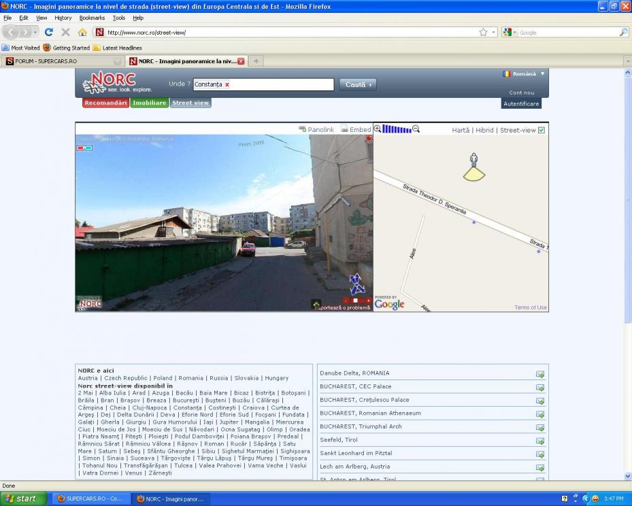The image size is (632, 506).
Task: Open the search engine selector dropdown
Action: click(x=509, y=32)
